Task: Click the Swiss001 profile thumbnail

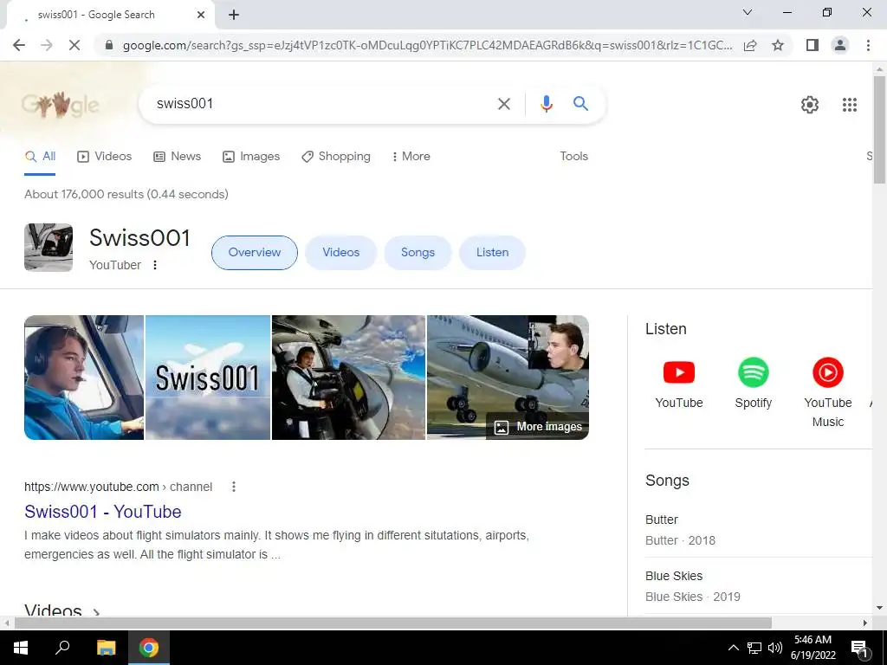Action: [x=49, y=248]
